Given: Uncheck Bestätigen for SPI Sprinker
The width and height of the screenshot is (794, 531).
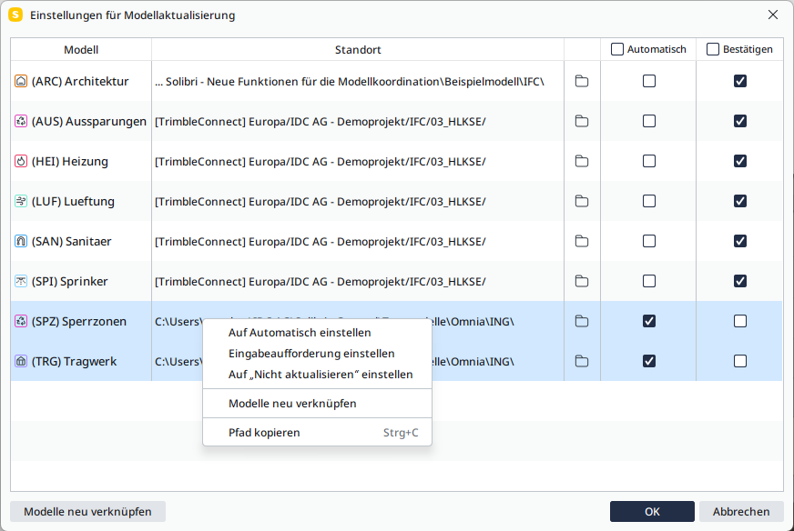Looking at the screenshot, I should (x=739, y=281).
